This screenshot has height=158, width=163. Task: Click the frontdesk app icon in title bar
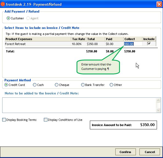coord(2,4)
